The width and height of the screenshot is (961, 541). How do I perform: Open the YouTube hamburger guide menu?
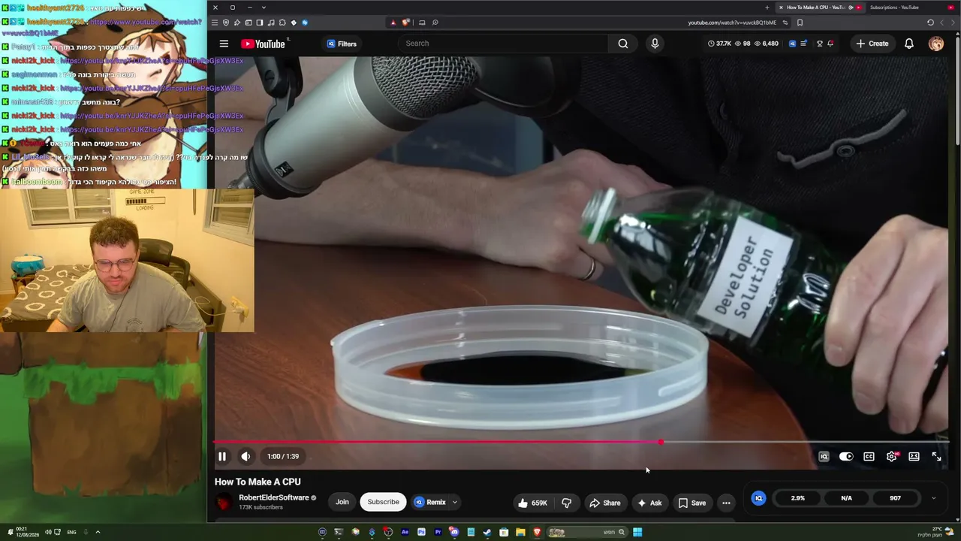[x=224, y=44]
